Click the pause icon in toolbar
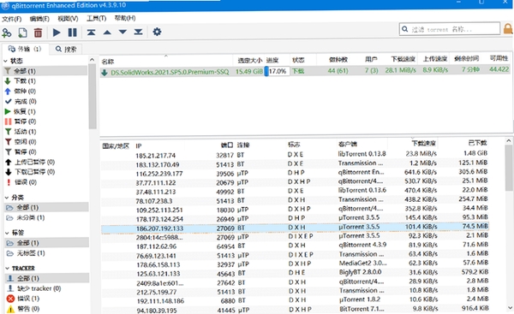 pos(73,33)
